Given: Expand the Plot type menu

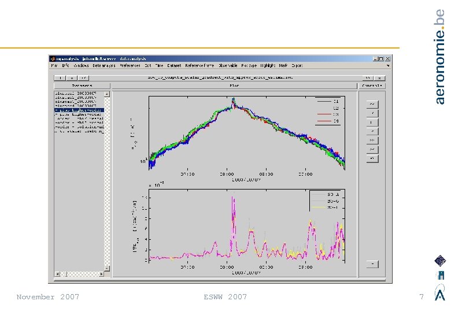Looking at the screenshot, I should [249, 66].
